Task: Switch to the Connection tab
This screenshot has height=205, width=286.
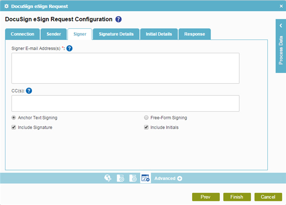Action: click(x=22, y=34)
